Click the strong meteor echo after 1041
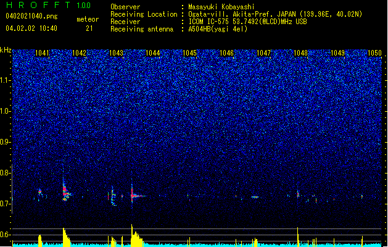The height and width of the screenshot is (247, 388). (x=65, y=193)
